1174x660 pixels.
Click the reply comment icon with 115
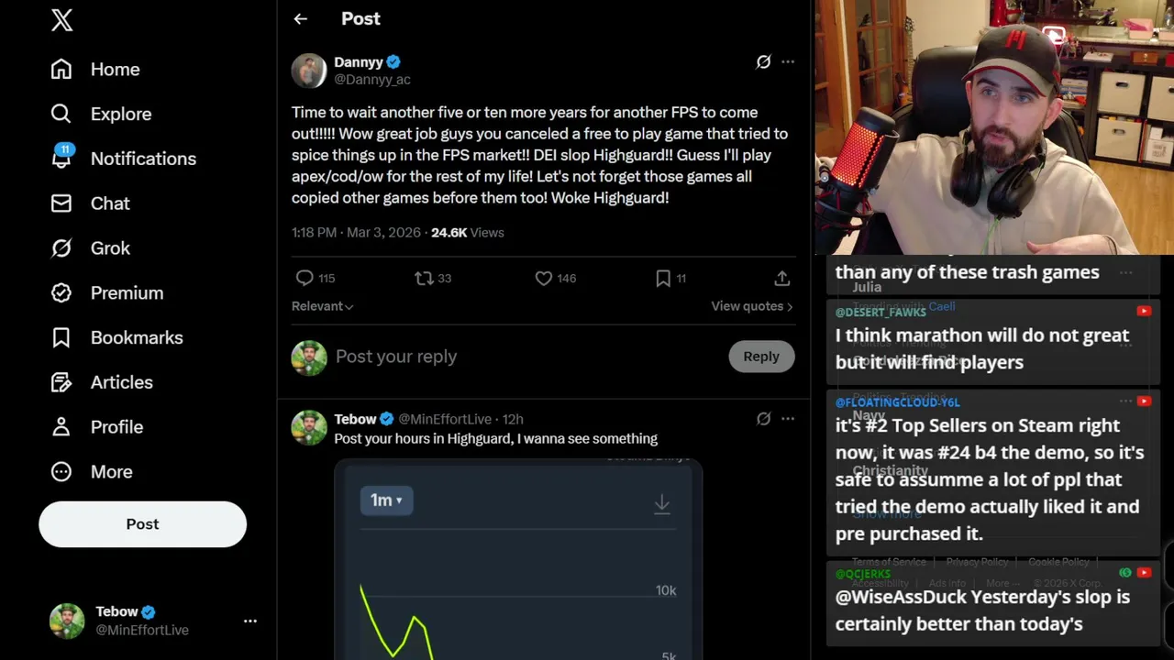[305, 278]
